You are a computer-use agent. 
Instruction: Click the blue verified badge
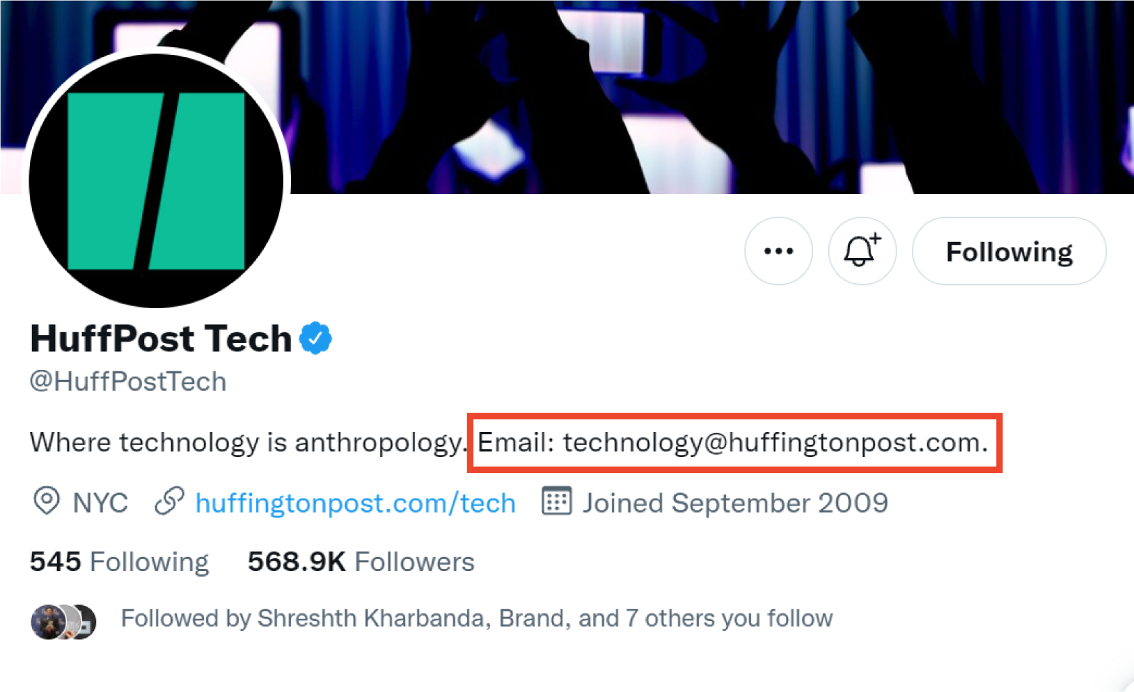(x=315, y=339)
